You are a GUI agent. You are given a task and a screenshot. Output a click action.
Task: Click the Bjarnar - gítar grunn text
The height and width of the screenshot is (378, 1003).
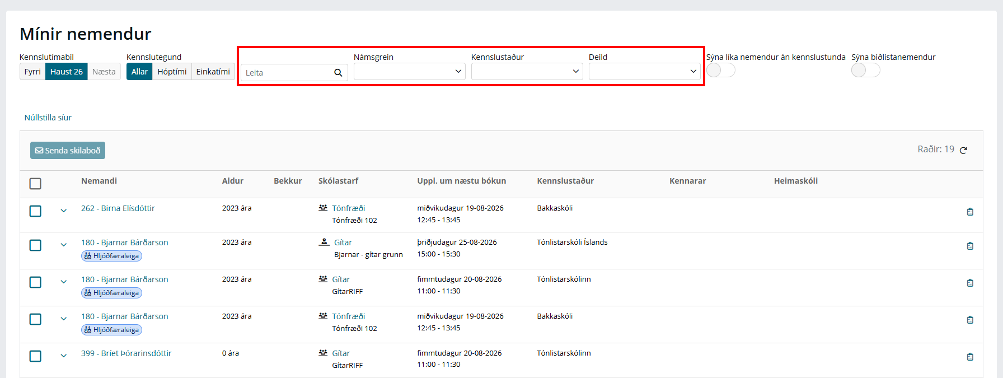click(x=368, y=254)
